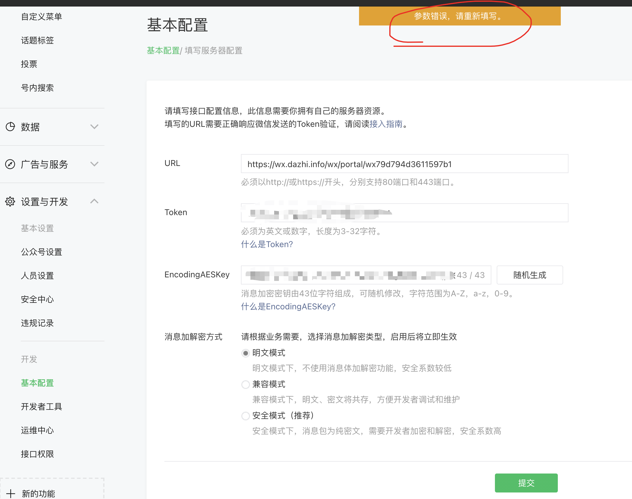Viewport: 632px width, 499px height.
Task: Select the 明文模式 radio button
Action: [246, 353]
